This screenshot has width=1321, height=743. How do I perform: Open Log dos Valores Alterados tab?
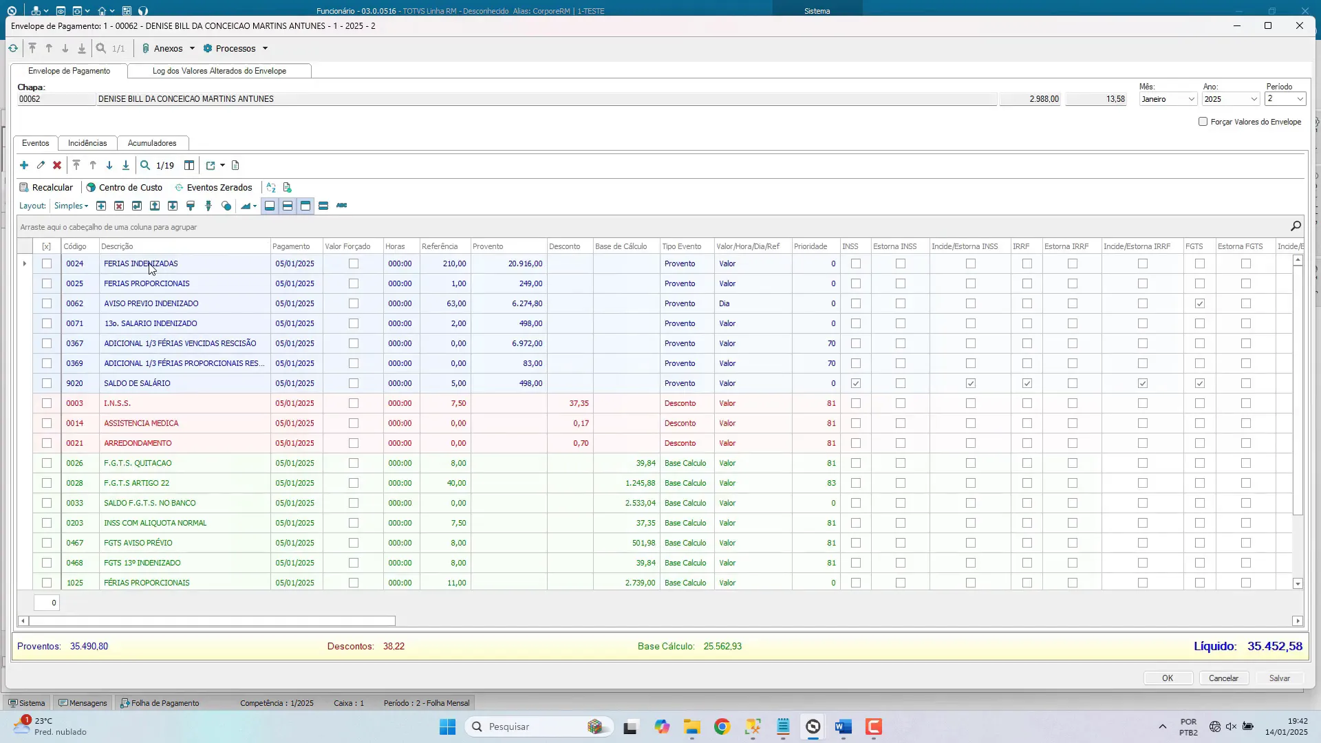coord(219,71)
